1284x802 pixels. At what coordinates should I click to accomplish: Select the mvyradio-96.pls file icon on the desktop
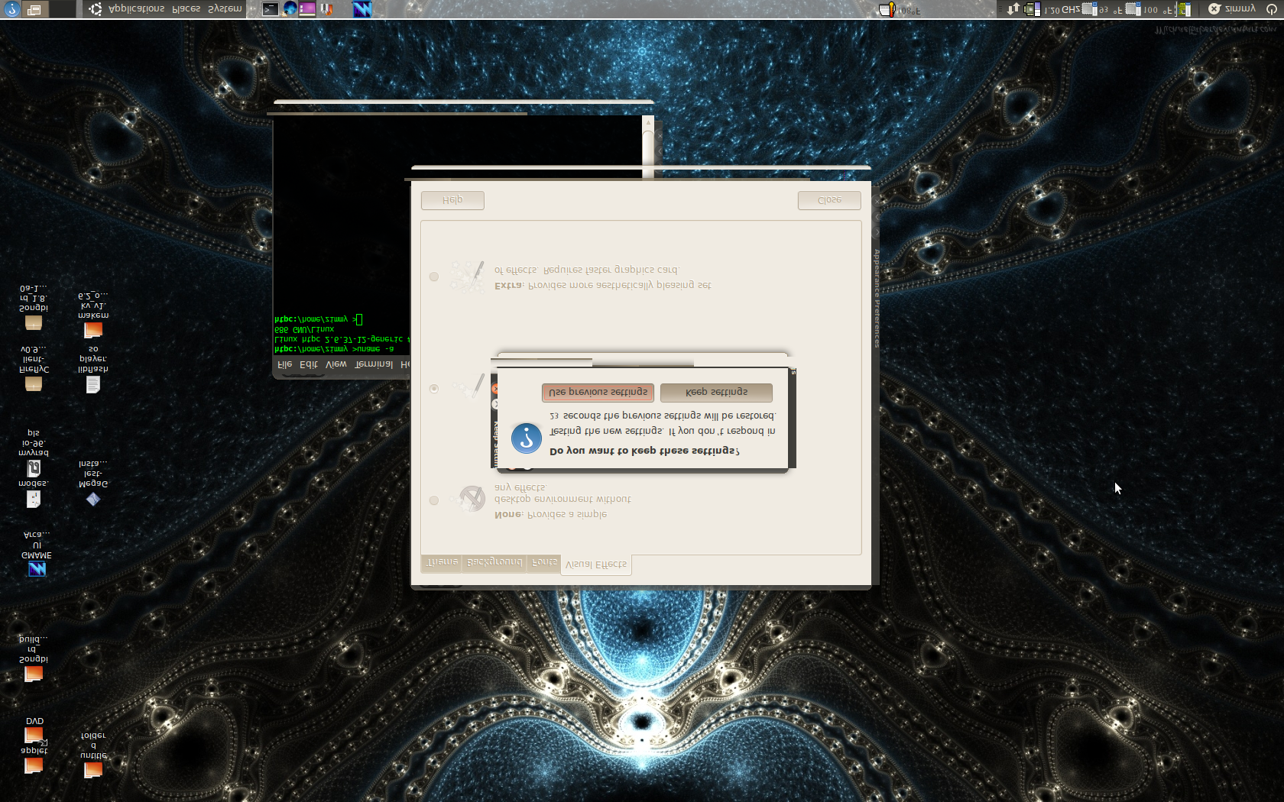coord(34,468)
